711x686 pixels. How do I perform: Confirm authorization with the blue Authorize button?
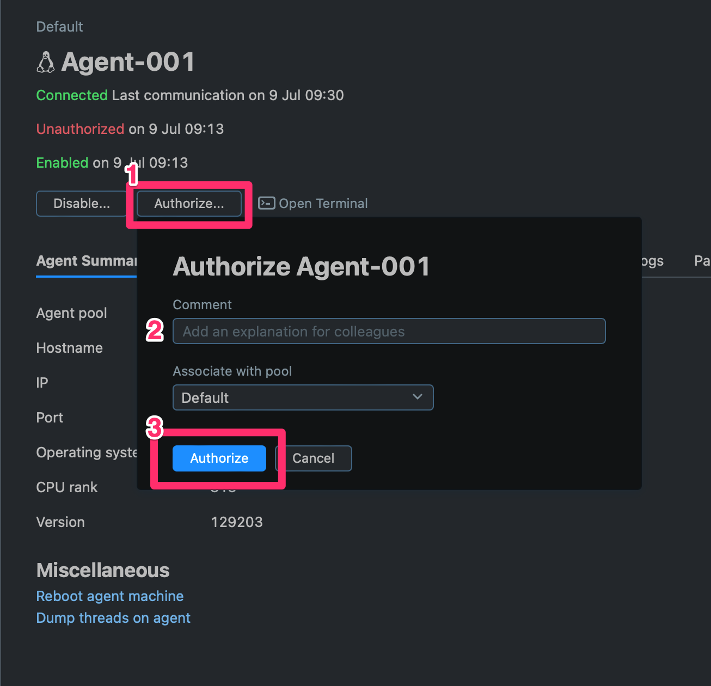point(219,458)
